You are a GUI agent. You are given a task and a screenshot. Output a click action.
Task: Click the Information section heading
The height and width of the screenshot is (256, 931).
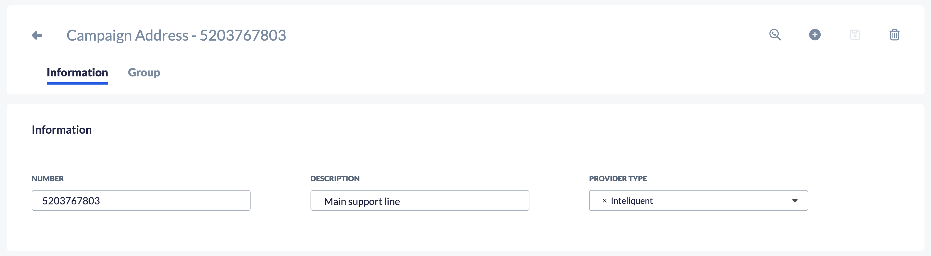[x=62, y=130]
